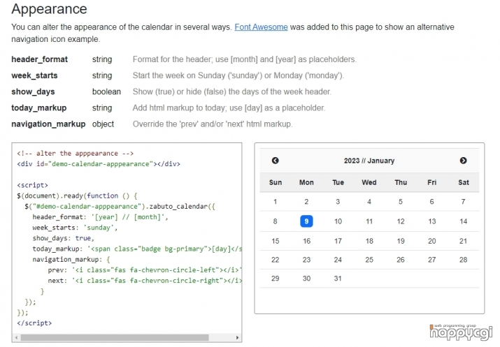Viewport: 500px width, 347px height.
Task: Select January 7 in the calendar
Action: click(464, 202)
